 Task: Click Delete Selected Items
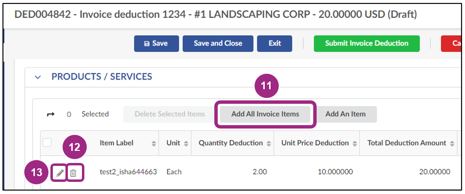[x=169, y=114]
